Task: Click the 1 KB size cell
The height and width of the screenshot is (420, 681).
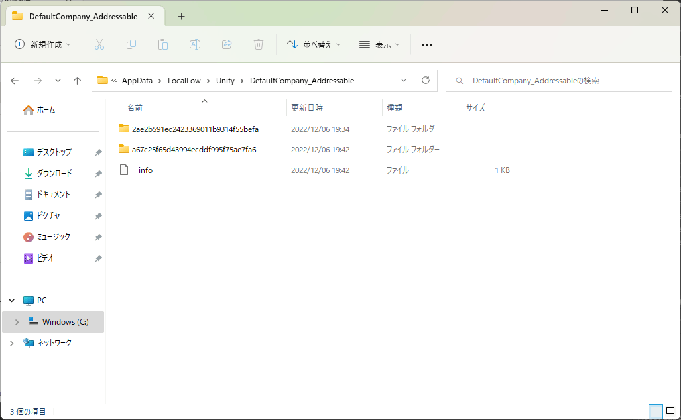Action: point(502,170)
